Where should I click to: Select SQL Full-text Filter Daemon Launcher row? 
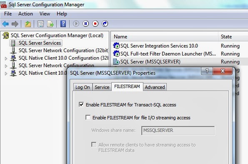click(x=168, y=54)
